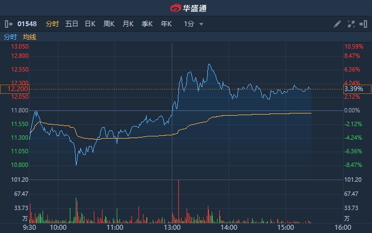Open the 日K daily candlestick view
Viewport: 372px width, 233px height.
[x=90, y=24]
